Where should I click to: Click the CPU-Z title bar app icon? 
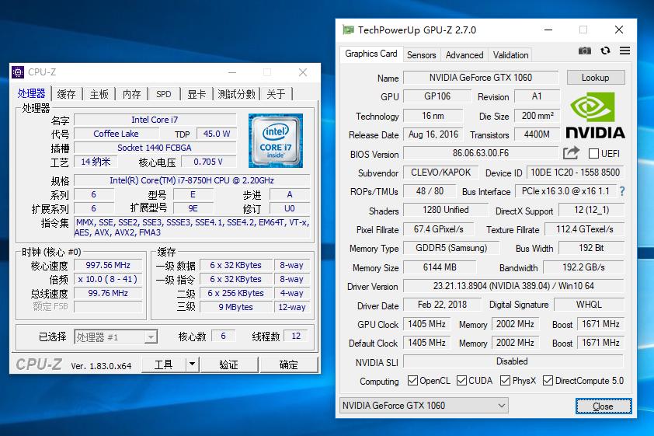18,72
